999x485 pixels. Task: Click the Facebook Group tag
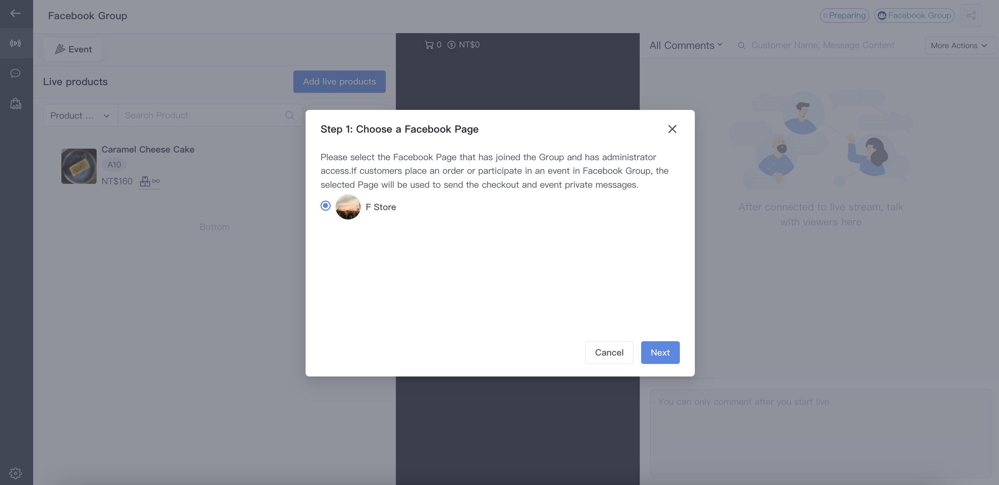[x=914, y=15]
